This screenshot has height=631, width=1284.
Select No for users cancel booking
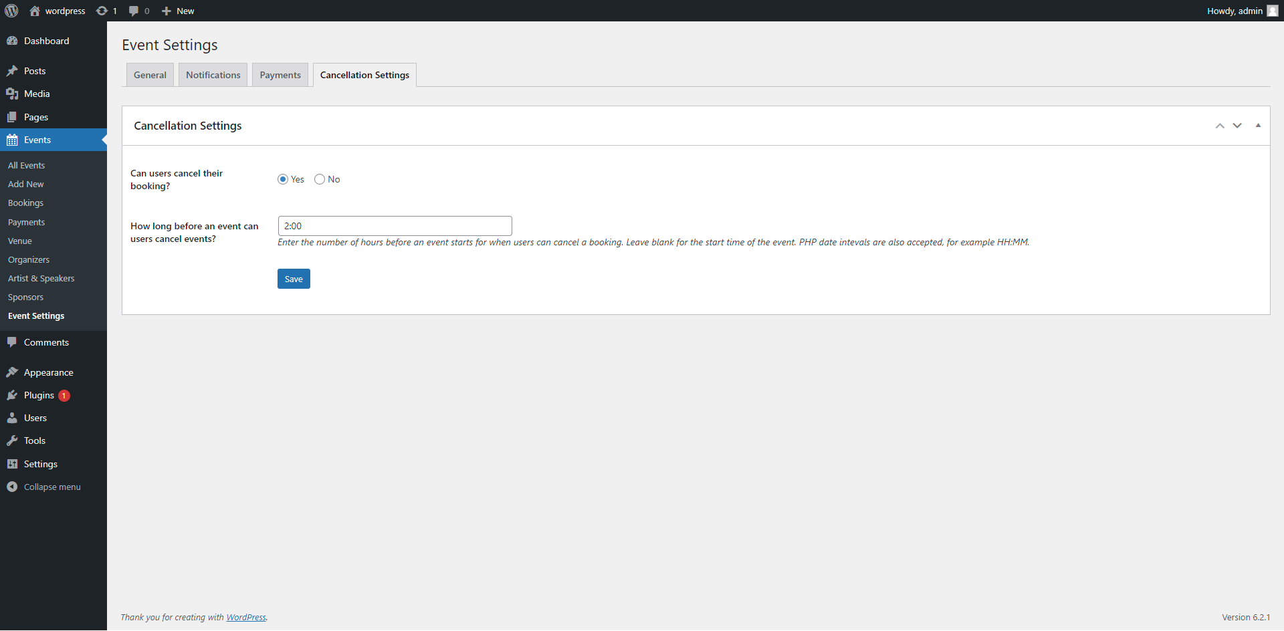click(320, 179)
